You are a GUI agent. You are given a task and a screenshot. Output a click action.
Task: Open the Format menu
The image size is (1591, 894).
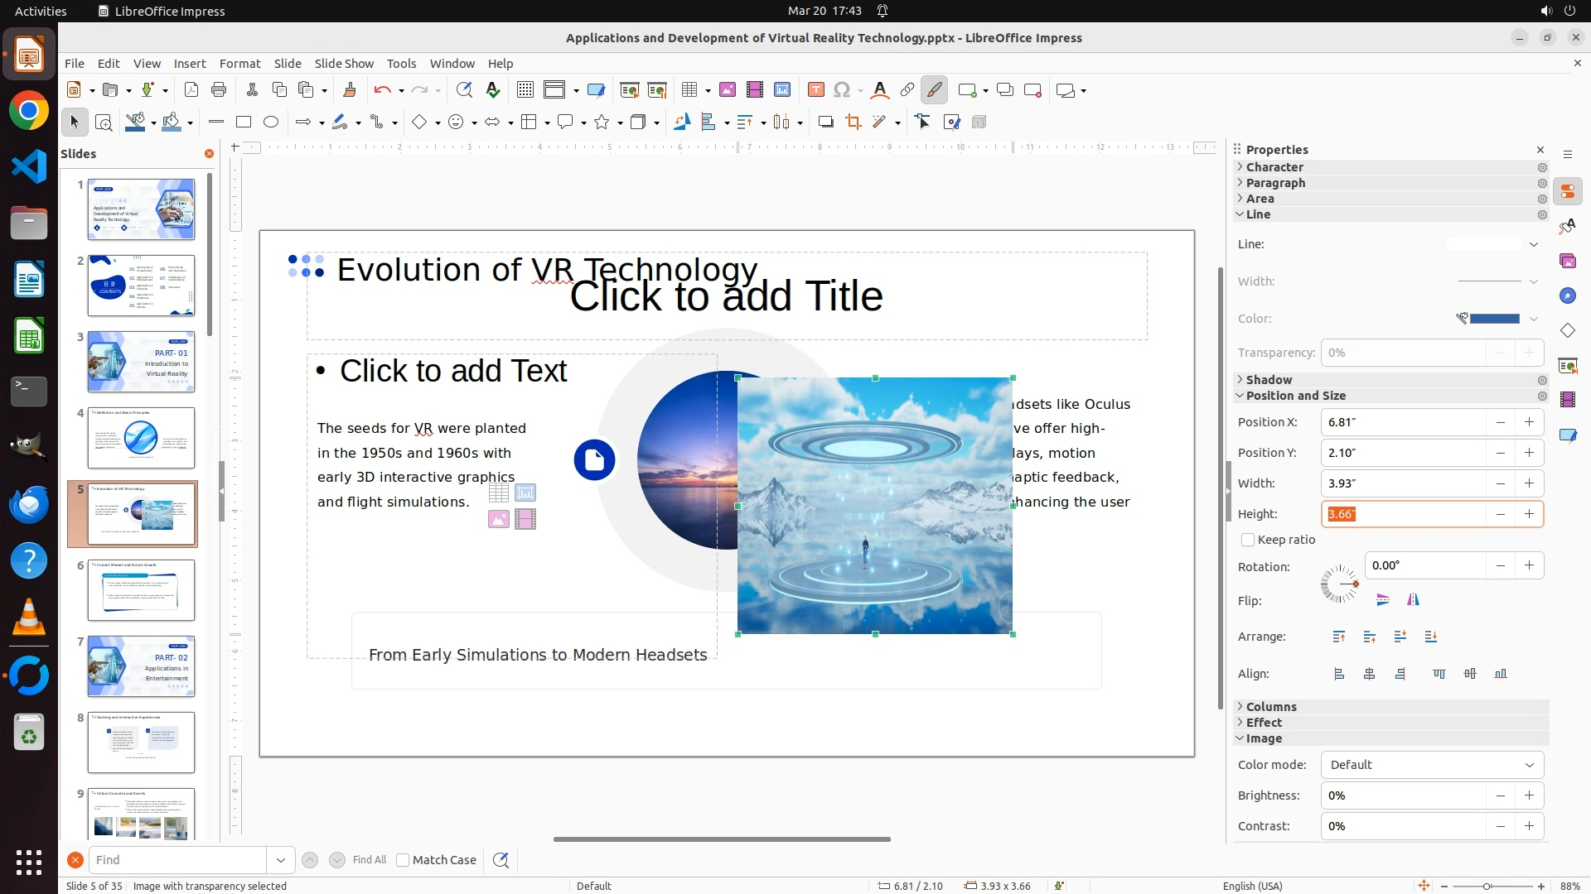(x=239, y=64)
